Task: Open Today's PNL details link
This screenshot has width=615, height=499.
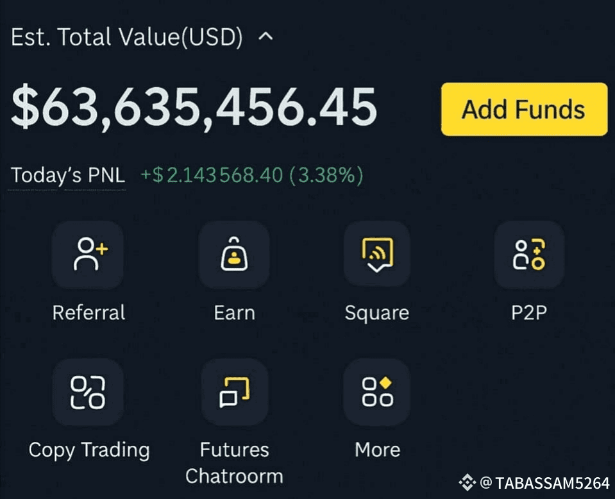Action: 68,175
